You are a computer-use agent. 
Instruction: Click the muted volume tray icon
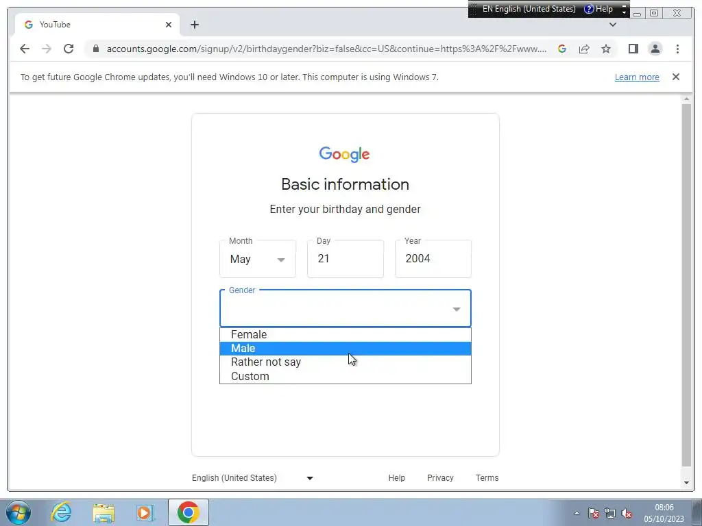point(627,513)
